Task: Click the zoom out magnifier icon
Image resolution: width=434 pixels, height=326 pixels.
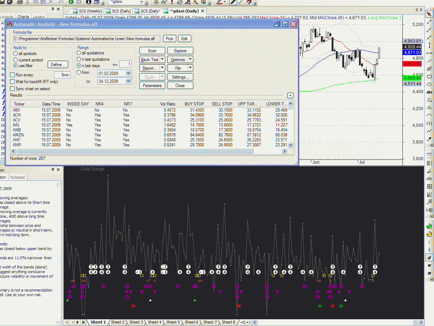Action: tap(429, 234)
